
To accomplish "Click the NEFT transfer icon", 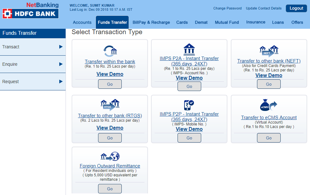I will point(269,51).
